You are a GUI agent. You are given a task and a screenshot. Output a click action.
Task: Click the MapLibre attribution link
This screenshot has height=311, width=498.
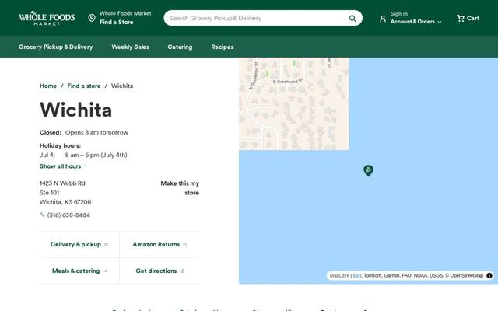(339, 275)
